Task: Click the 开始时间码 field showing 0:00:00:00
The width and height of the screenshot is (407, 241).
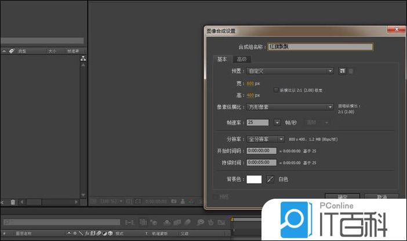Action: [x=261, y=151]
